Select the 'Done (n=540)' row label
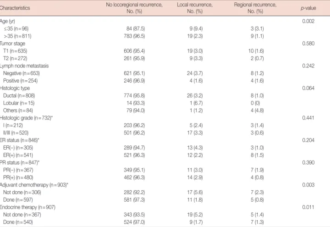This screenshot has height=227, width=330. pos(18,222)
